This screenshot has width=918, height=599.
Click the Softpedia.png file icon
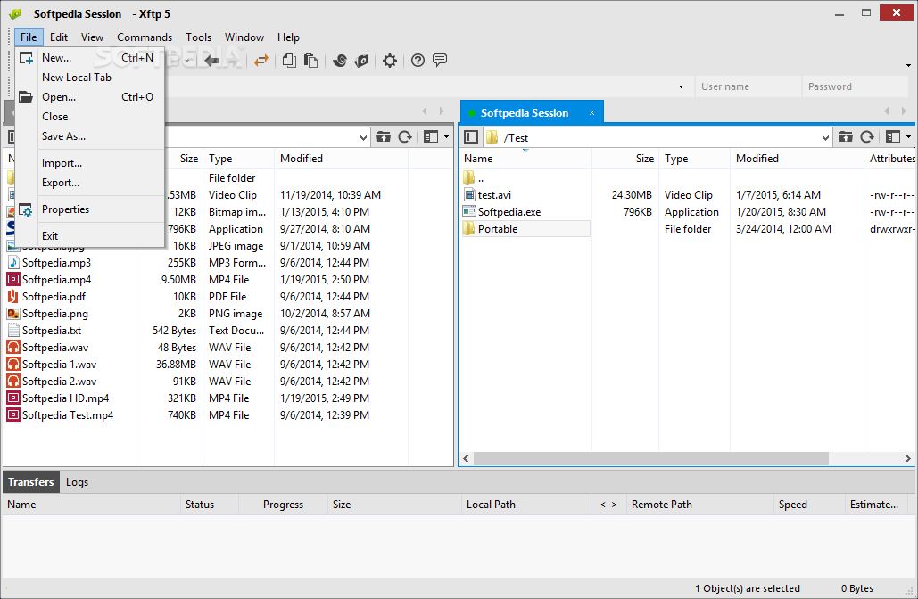click(x=12, y=314)
